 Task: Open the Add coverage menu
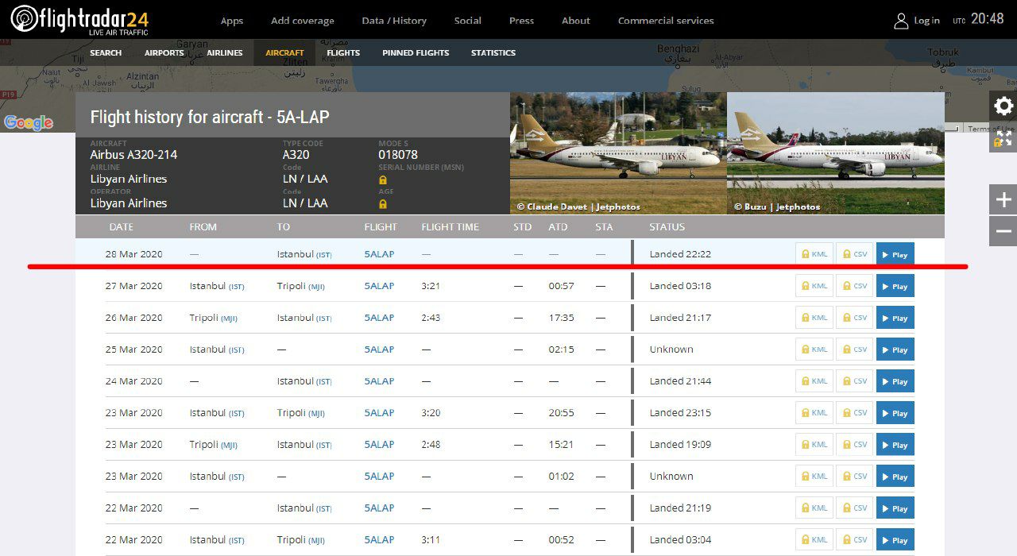302,21
